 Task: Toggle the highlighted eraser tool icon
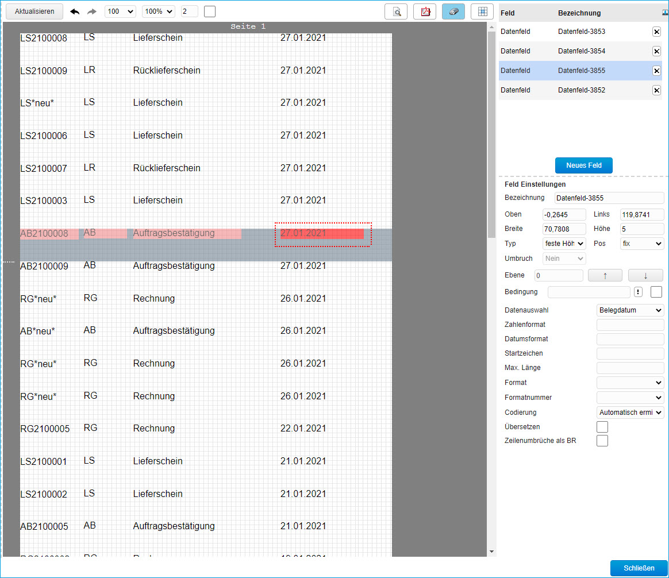[x=453, y=11]
